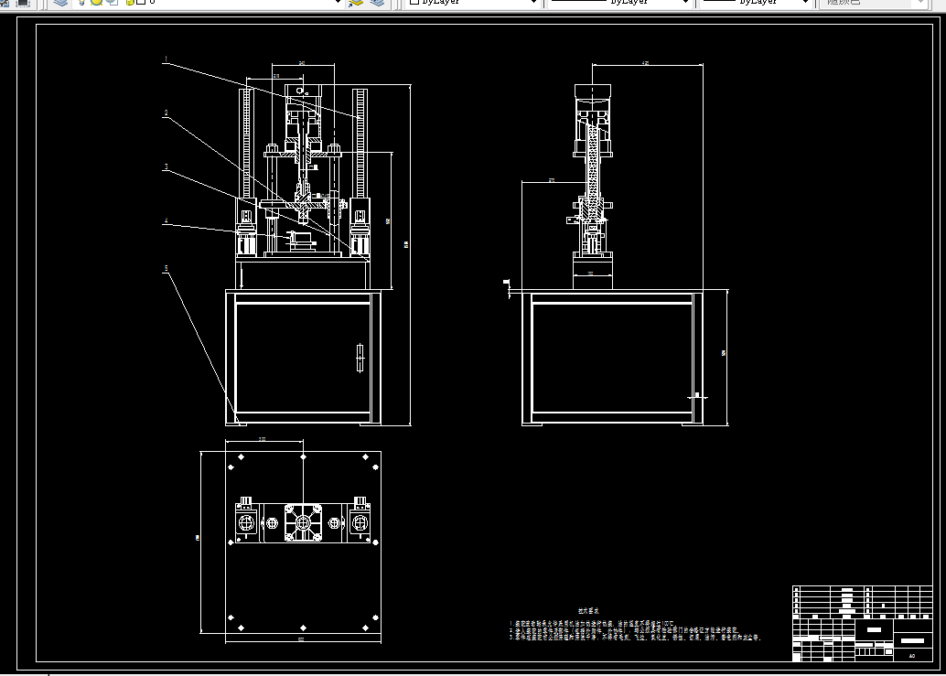Click the title block at bottom right

pyautogui.click(x=863, y=624)
